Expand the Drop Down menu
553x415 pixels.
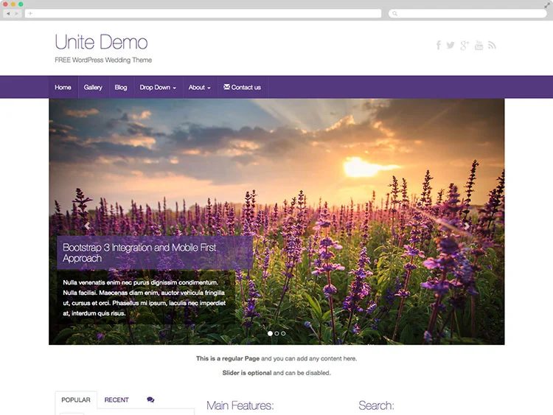tap(158, 87)
